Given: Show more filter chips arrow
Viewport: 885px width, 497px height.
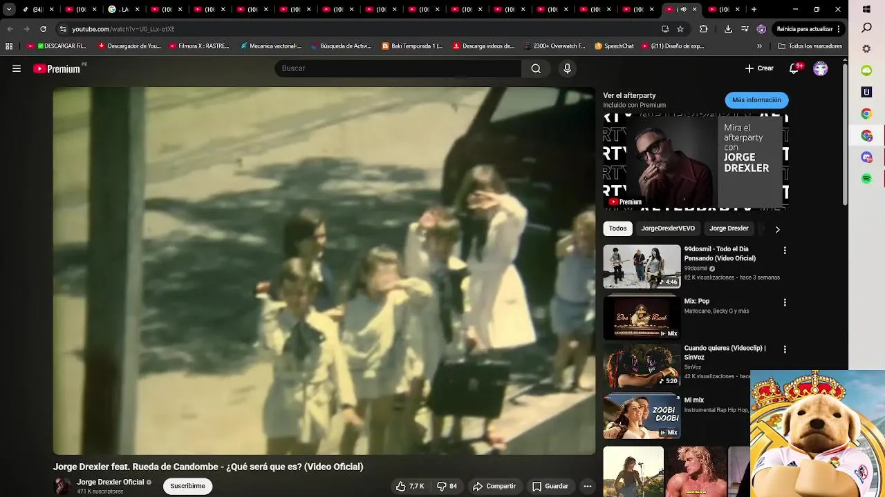Looking at the screenshot, I should point(777,229).
